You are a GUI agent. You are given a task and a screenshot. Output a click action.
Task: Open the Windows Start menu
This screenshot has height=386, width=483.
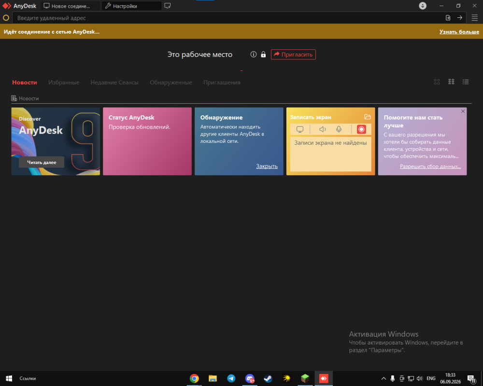9,378
